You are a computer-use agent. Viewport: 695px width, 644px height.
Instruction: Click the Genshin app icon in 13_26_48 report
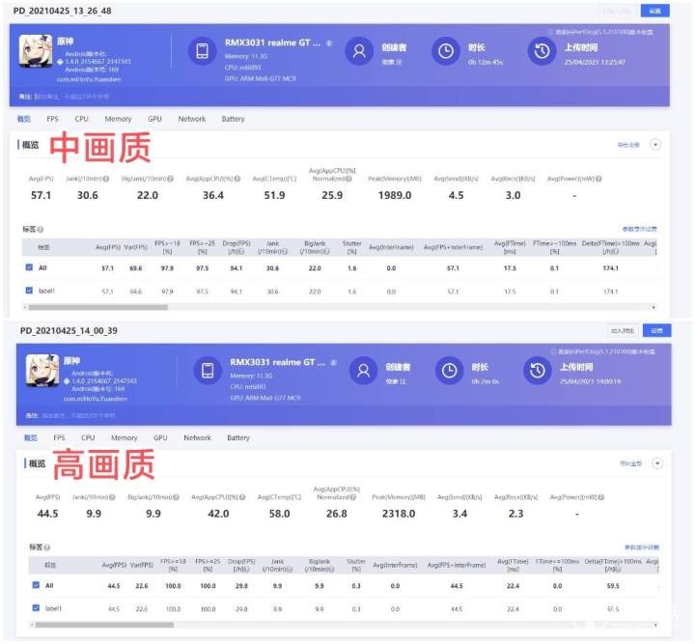[x=36, y=51]
